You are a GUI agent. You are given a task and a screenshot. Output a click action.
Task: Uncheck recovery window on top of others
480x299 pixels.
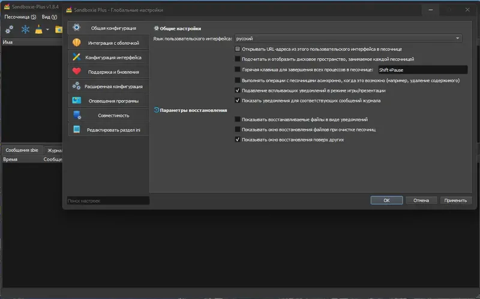tap(238, 140)
